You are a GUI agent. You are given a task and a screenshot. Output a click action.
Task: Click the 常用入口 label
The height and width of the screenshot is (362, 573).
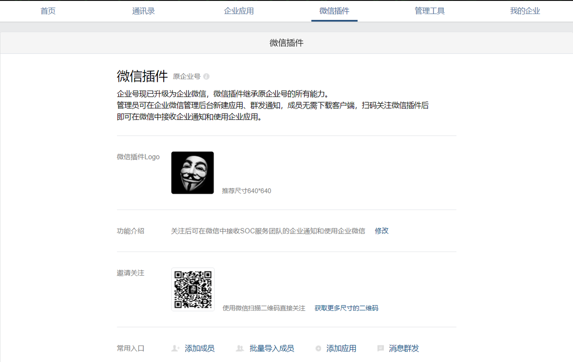131,348
